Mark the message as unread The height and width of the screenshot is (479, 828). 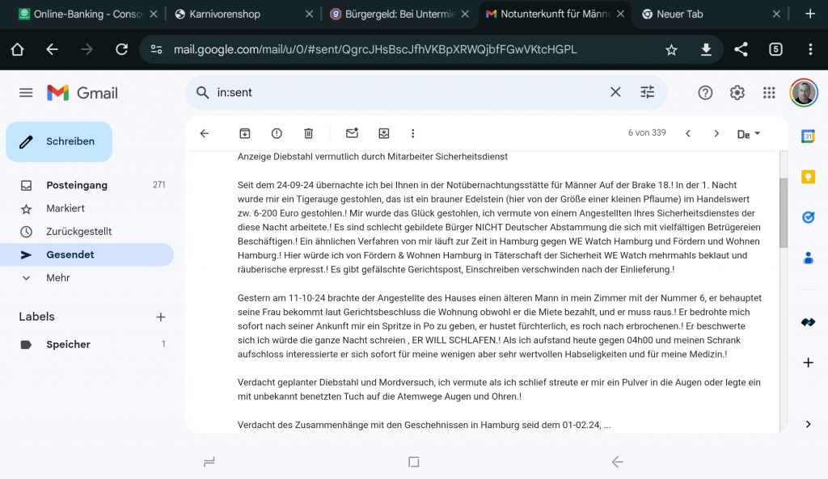point(352,133)
